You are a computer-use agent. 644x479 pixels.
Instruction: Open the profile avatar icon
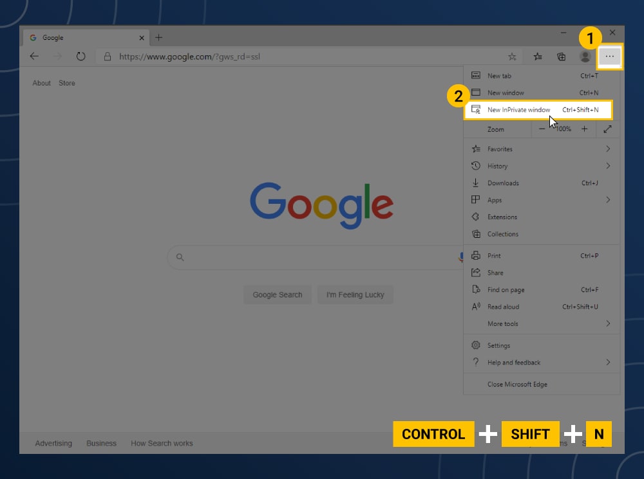pyautogui.click(x=585, y=57)
